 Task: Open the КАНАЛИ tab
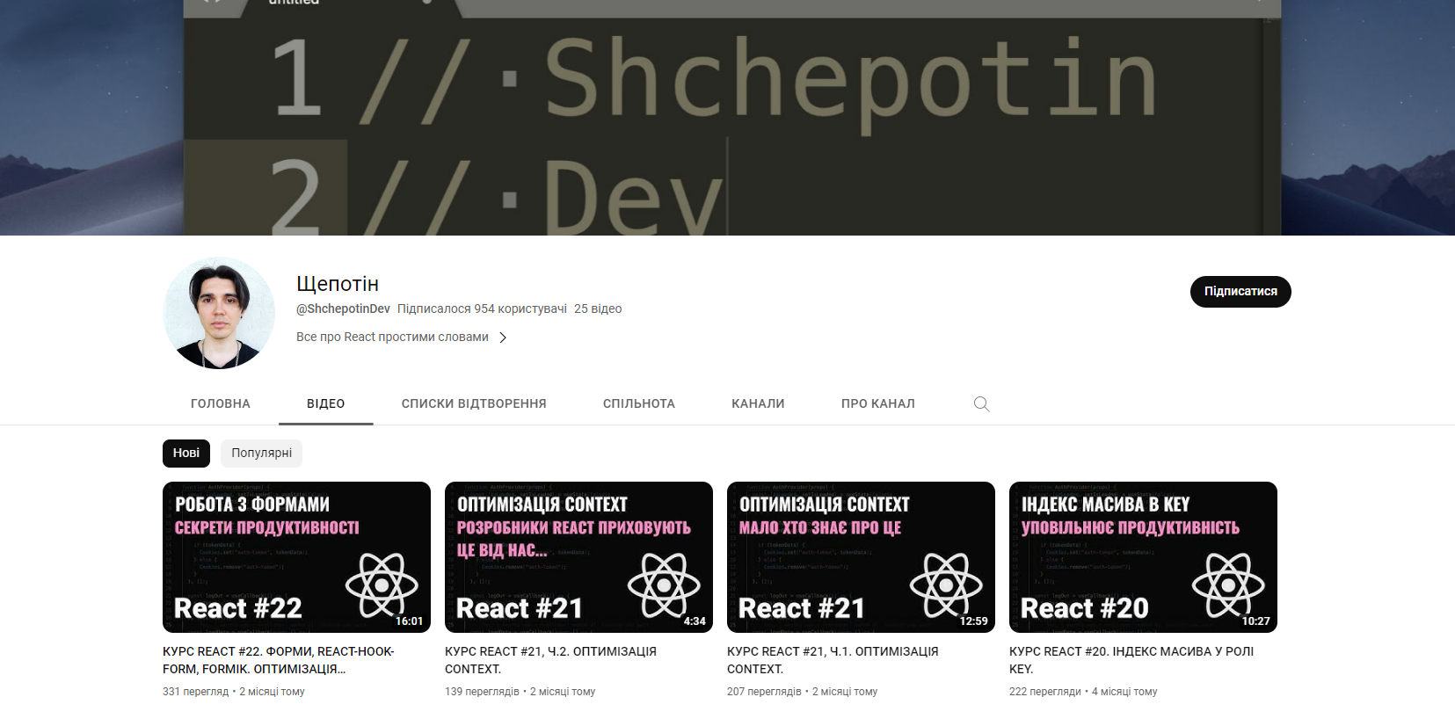tap(758, 403)
